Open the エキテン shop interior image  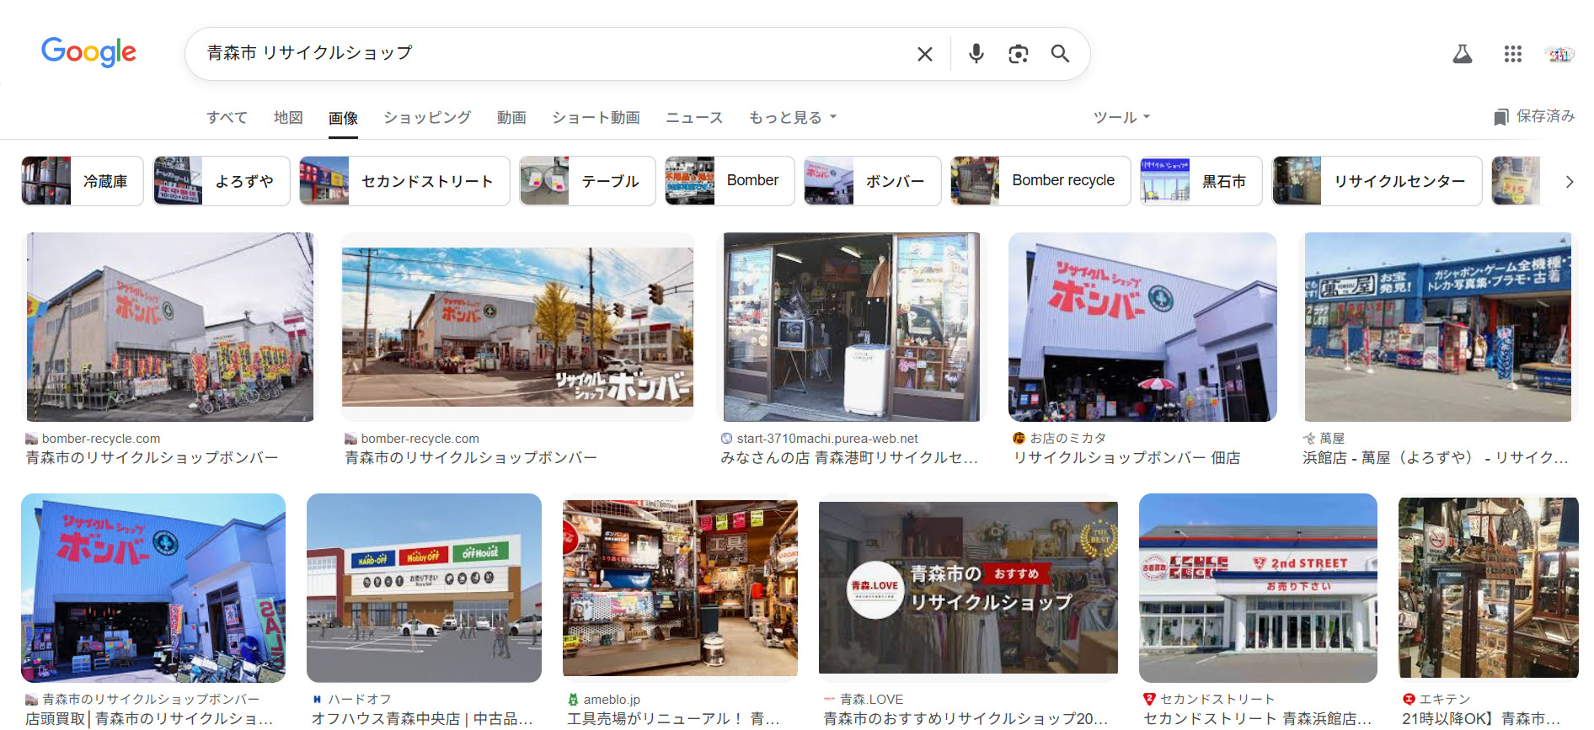click(1488, 588)
